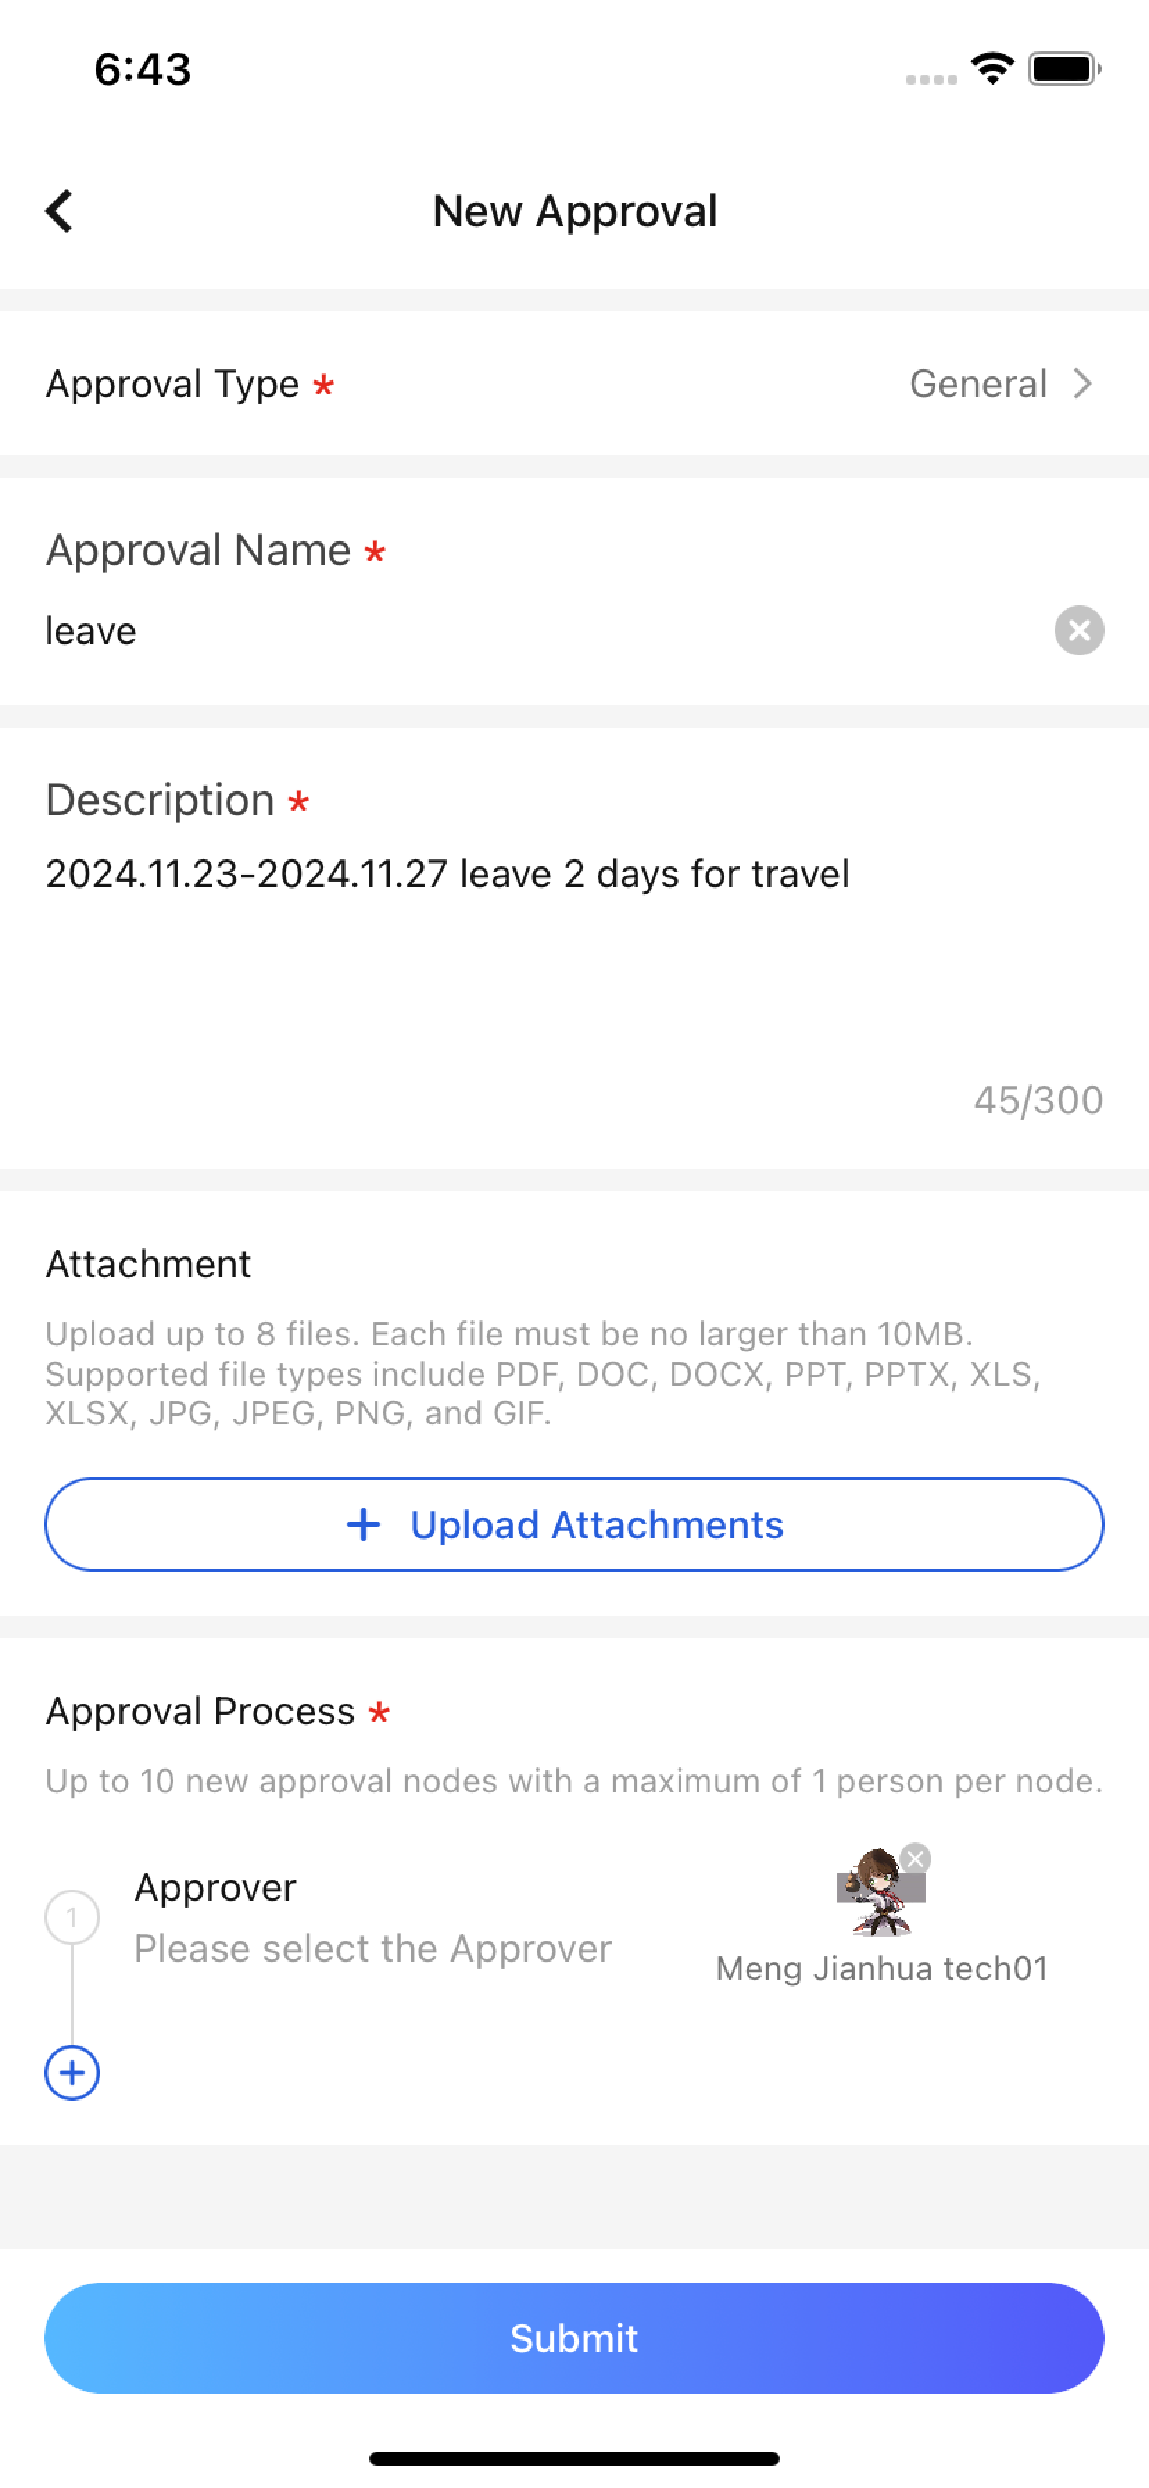Tap the battery status icon
This screenshot has width=1149, height=2488.
click(1064, 69)
